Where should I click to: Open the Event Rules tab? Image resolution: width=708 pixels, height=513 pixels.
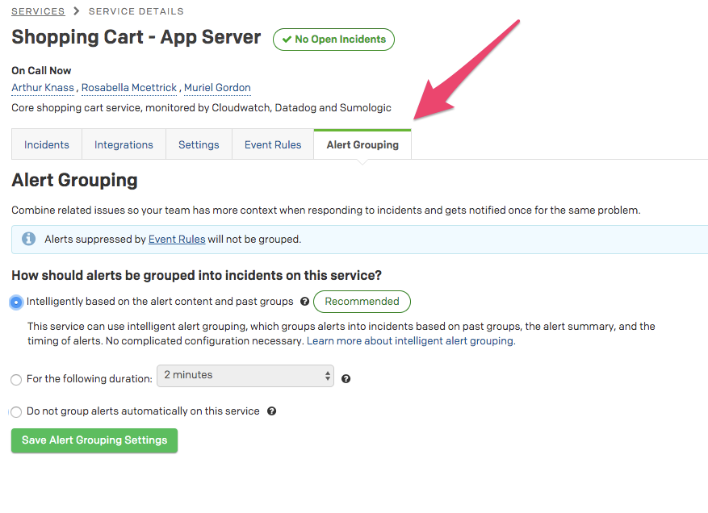[x=273, y=145]
